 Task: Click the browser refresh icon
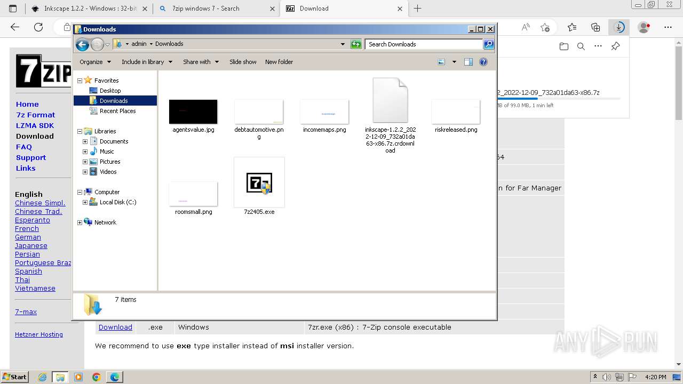coord(38,27)
